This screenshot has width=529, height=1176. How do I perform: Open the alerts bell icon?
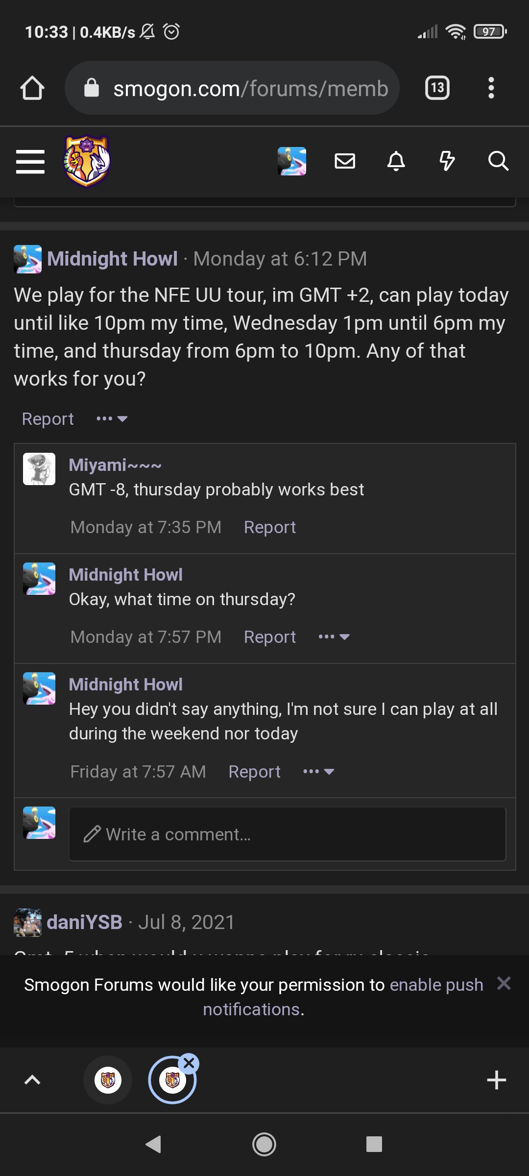pyautogui.click(x=396, y=161)
